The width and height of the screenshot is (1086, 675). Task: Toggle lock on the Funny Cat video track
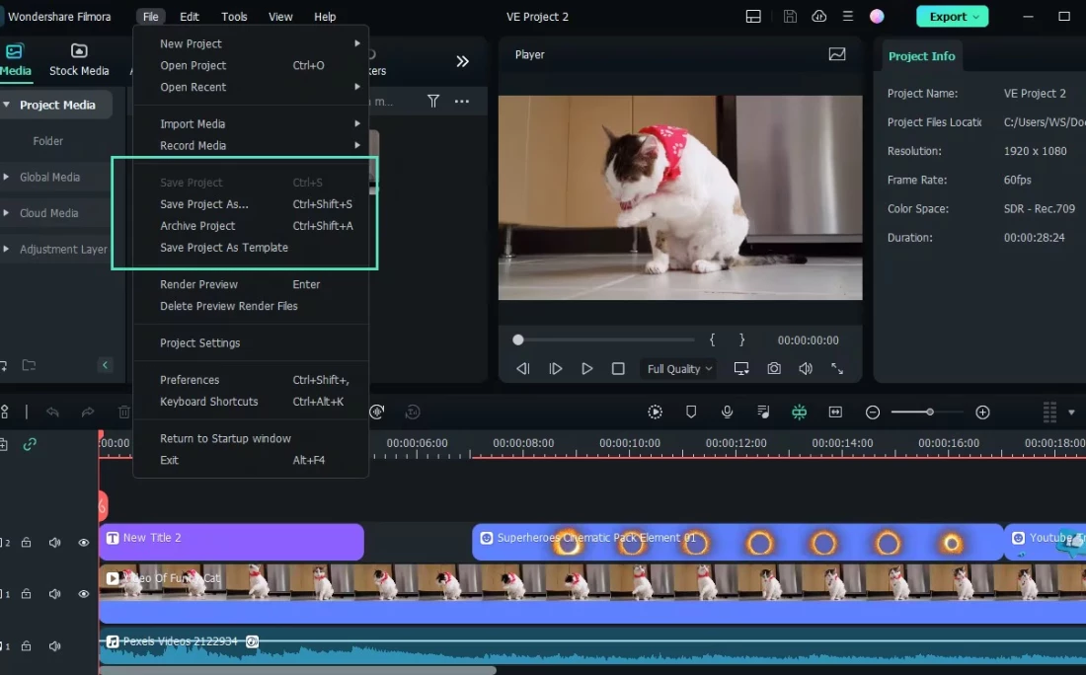coord(27,594)
